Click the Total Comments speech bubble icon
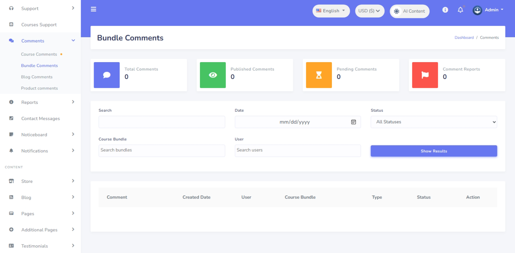 click(x=107, y=75)
